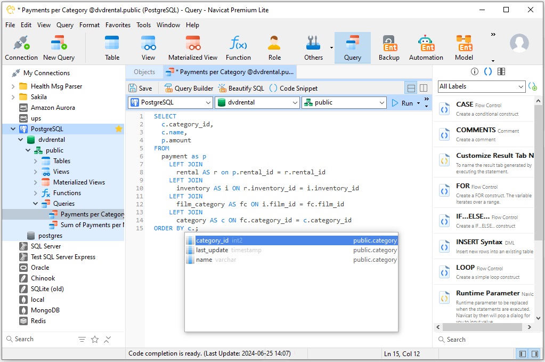Open the dvdrental database combo box
The height and width of the screenshot is (362, 545).
point(257,102)
